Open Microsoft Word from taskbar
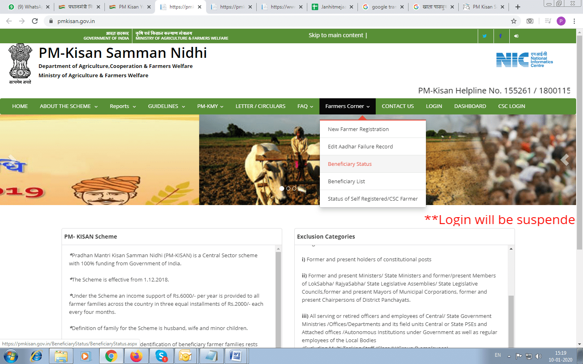583x364 pixels. click(236, 356)
